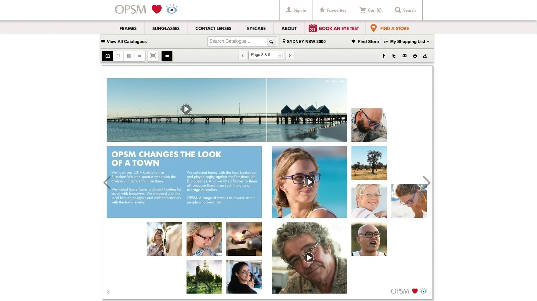The image size is (537, 301).
Task: Play the video of woman with purple glasses
Action: [x=309, y=182]
